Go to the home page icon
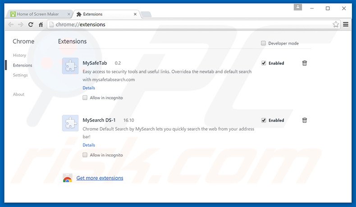356x207 pixels. click(x=41, y=24)
